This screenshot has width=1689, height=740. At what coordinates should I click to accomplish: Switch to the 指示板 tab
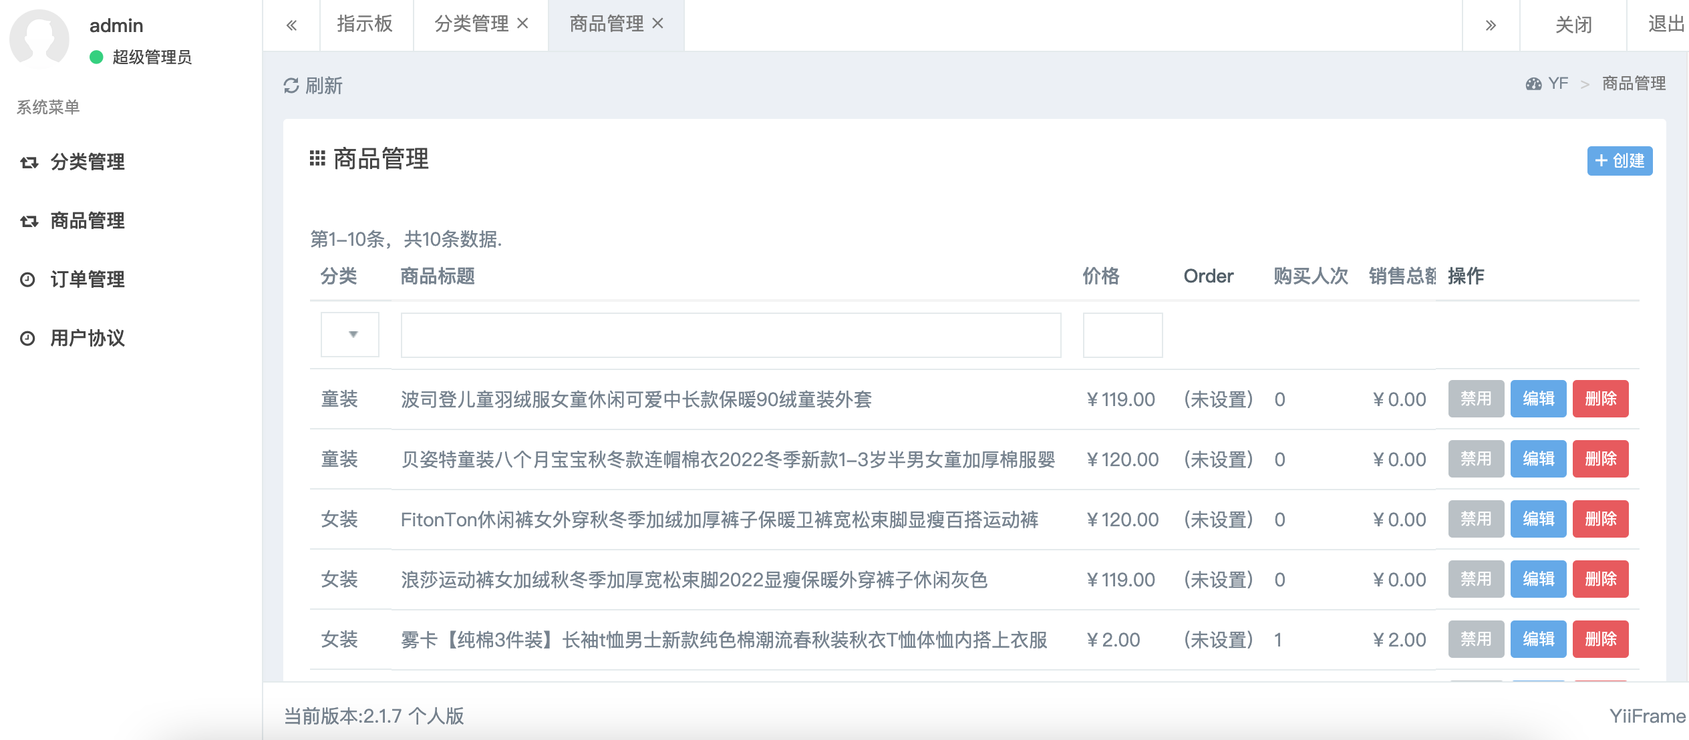point(365,24)
